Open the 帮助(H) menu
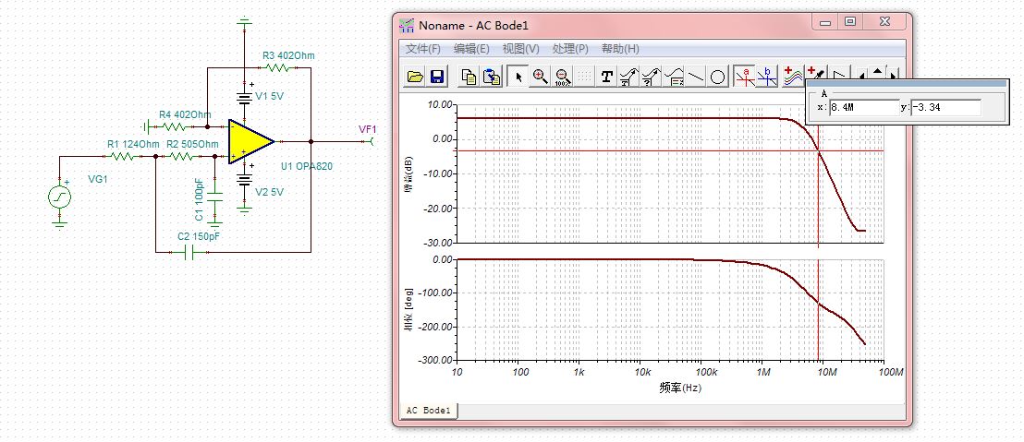The height and width of the screenshot is (442, 1024). tap(620, 49)
